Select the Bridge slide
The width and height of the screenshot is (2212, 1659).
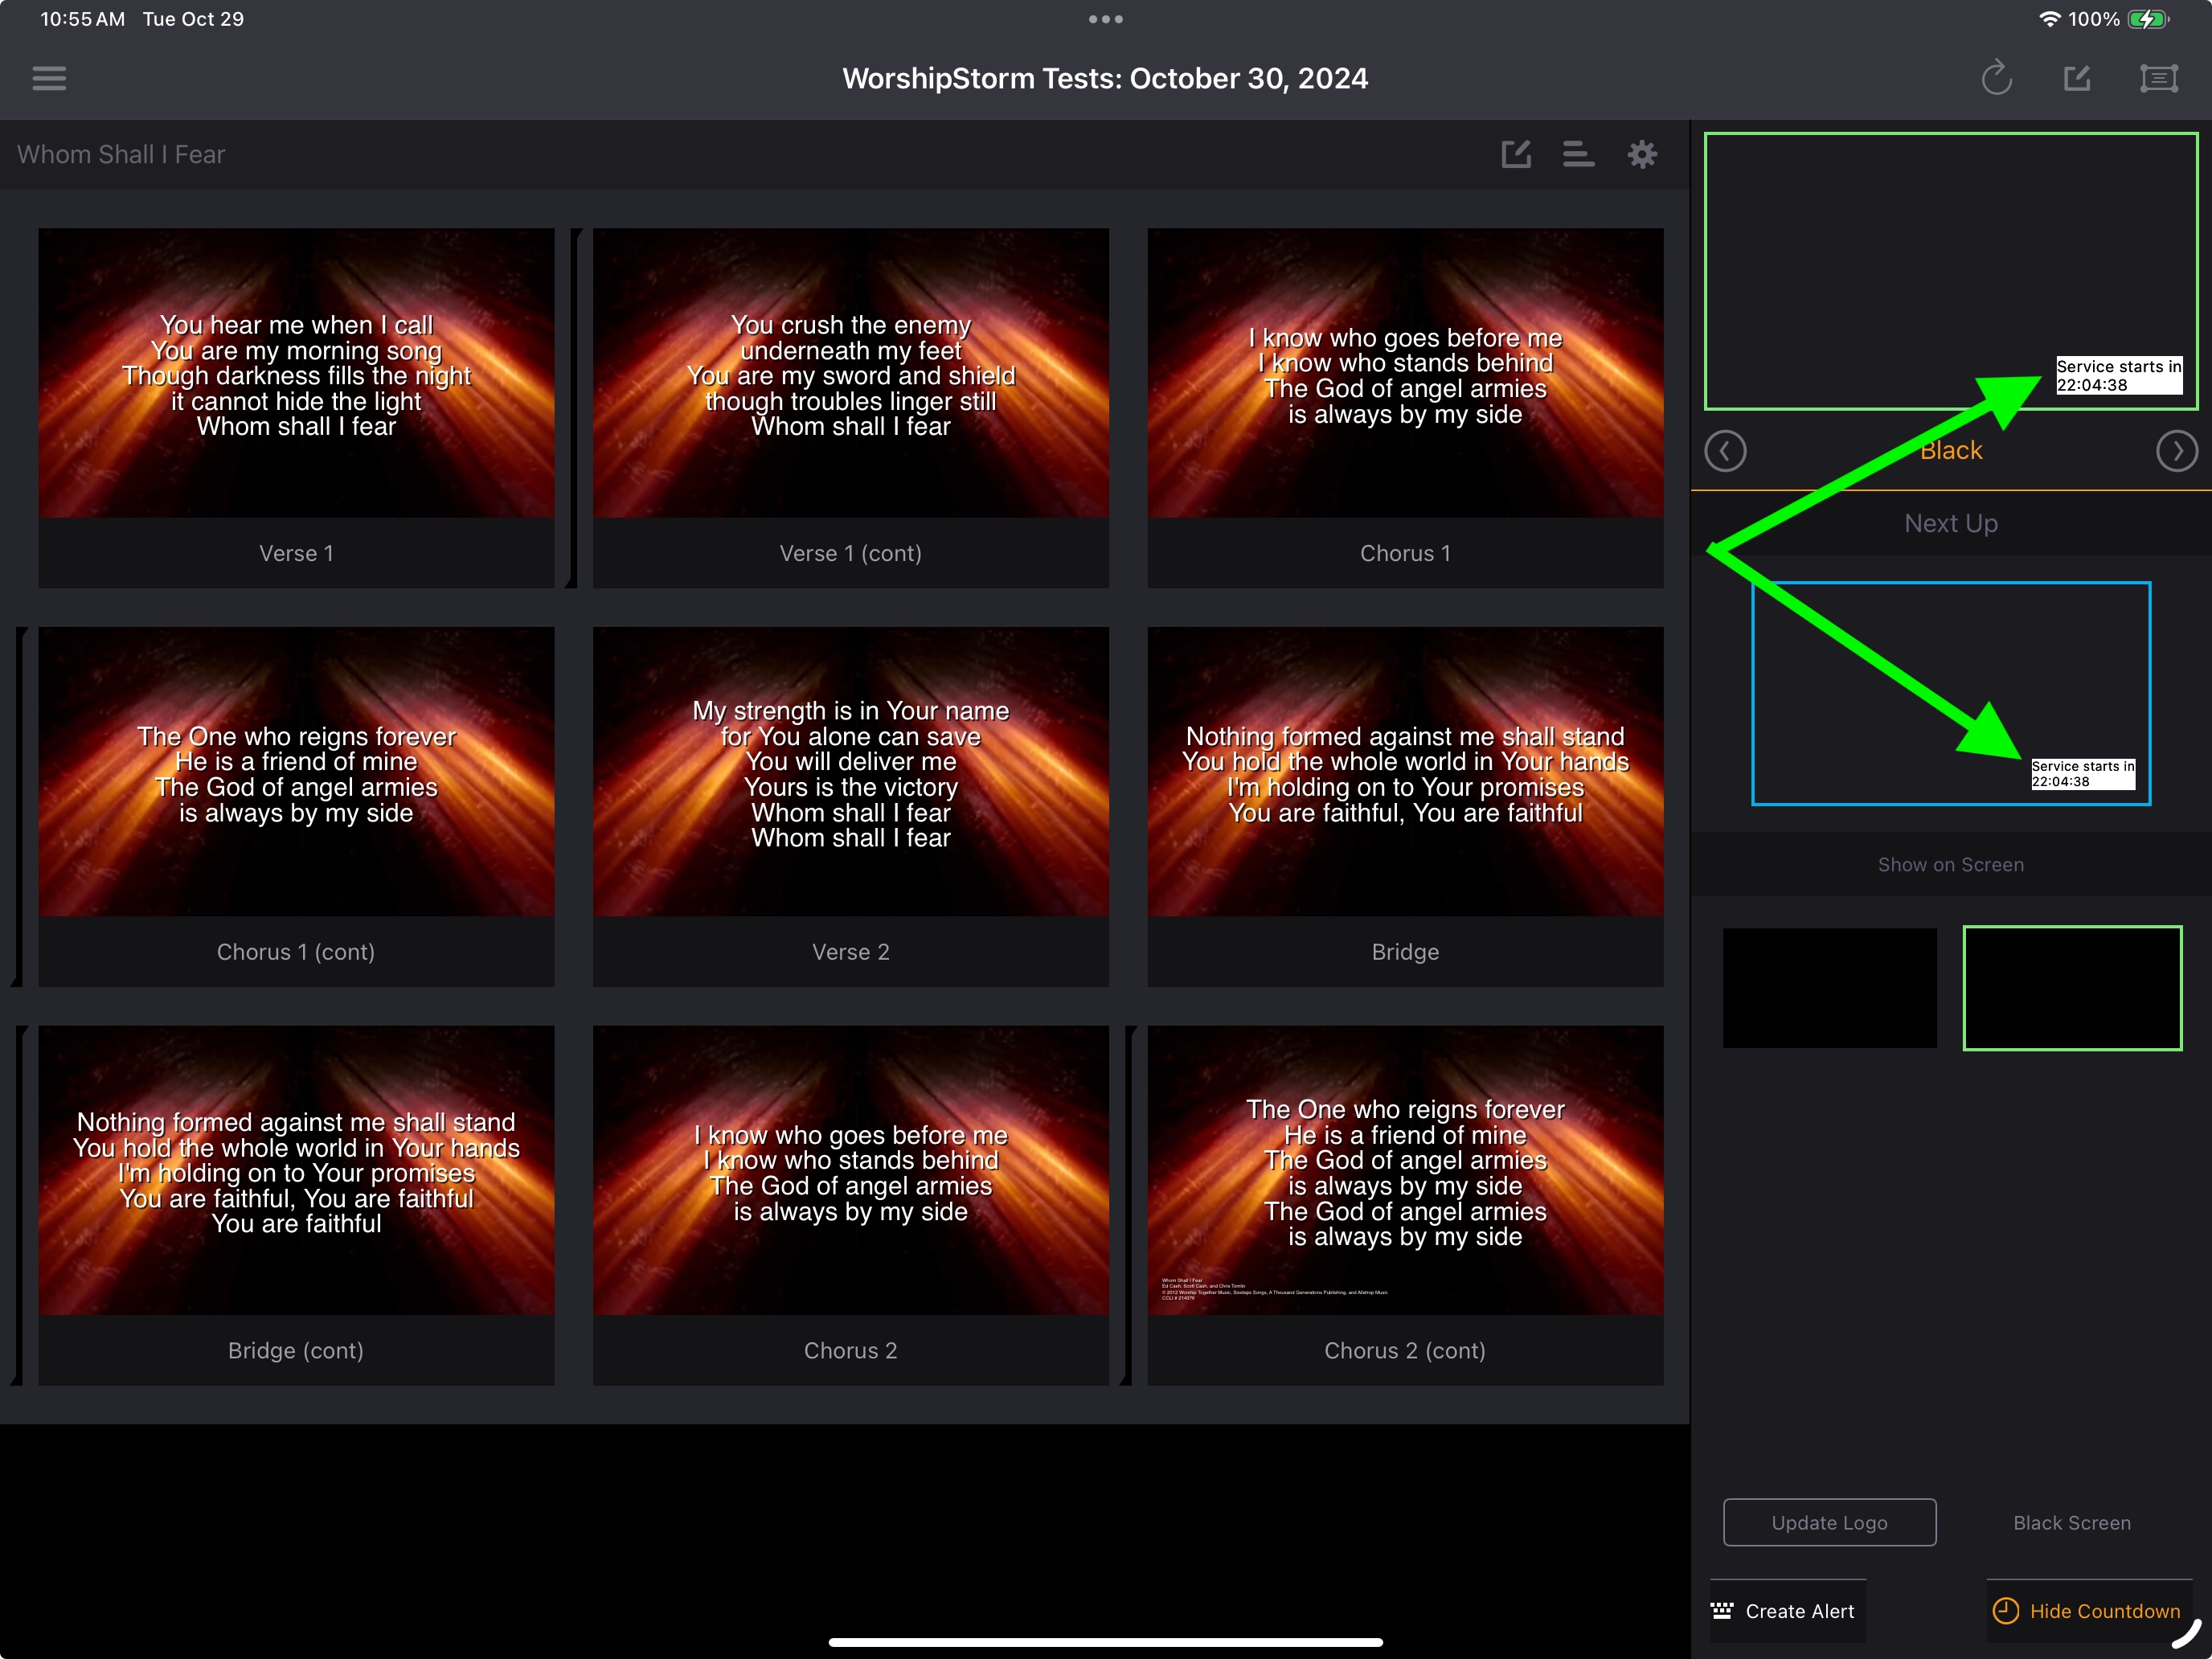tap(1406, 807)
